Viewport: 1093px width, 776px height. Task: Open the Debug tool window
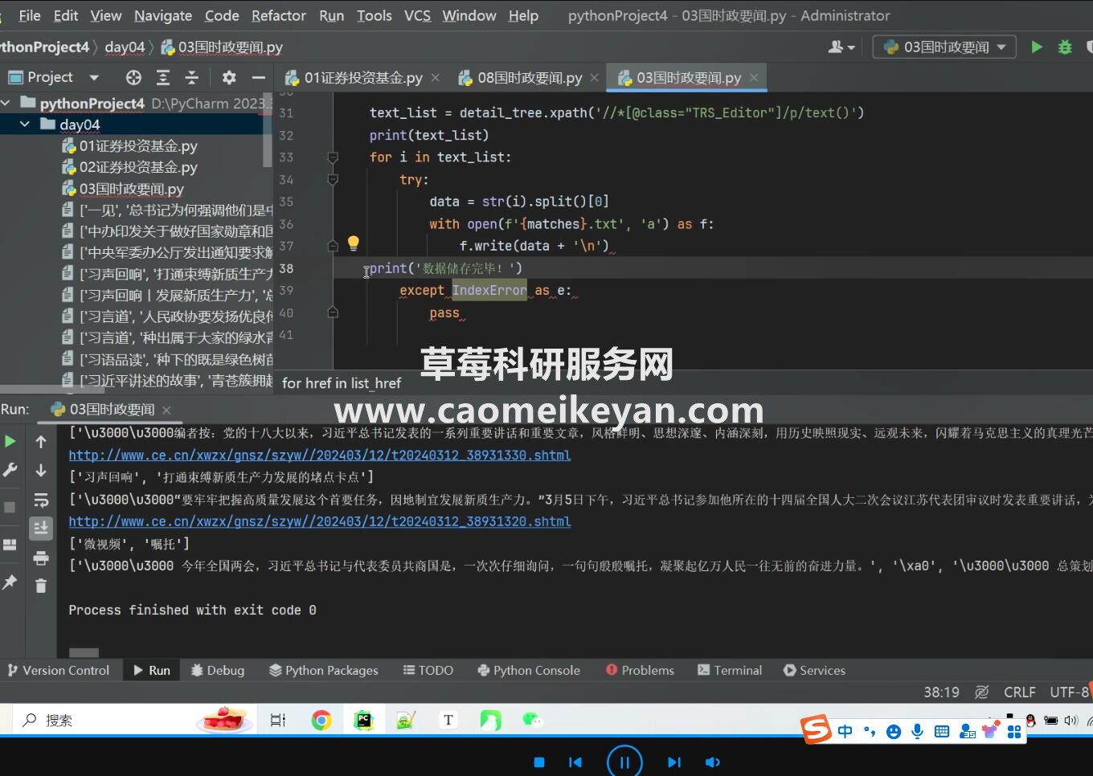click(x=218, y=670)
